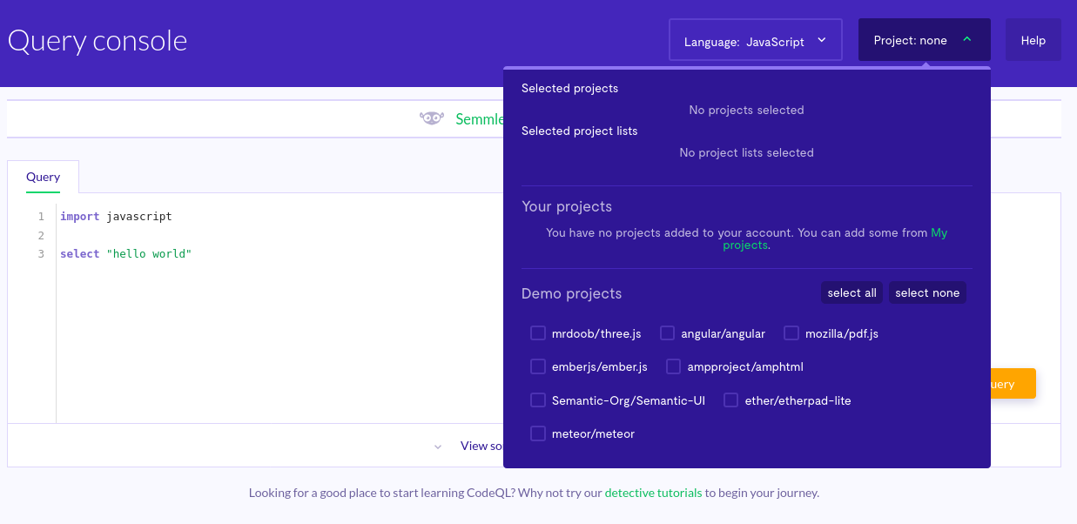
Task: Click the Language dropdown chevron icon
Action: pyautogui.click(x=822, y=40)
